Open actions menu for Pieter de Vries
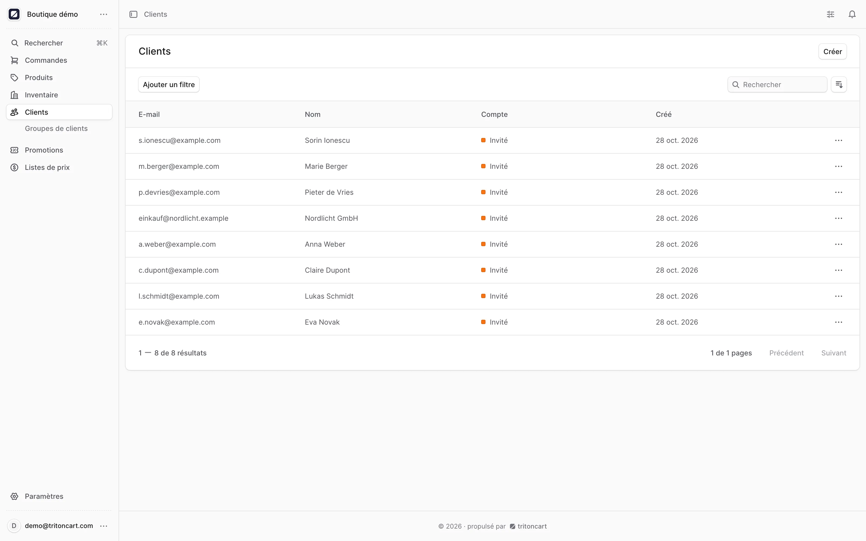 838,192
